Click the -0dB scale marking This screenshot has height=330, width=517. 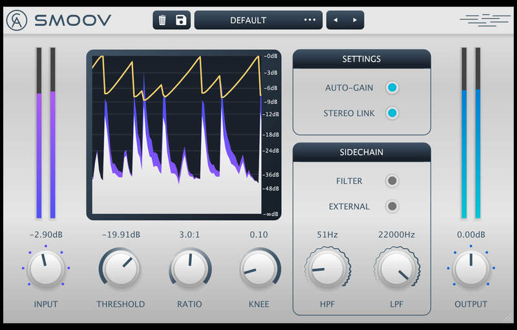click(271, 56)
